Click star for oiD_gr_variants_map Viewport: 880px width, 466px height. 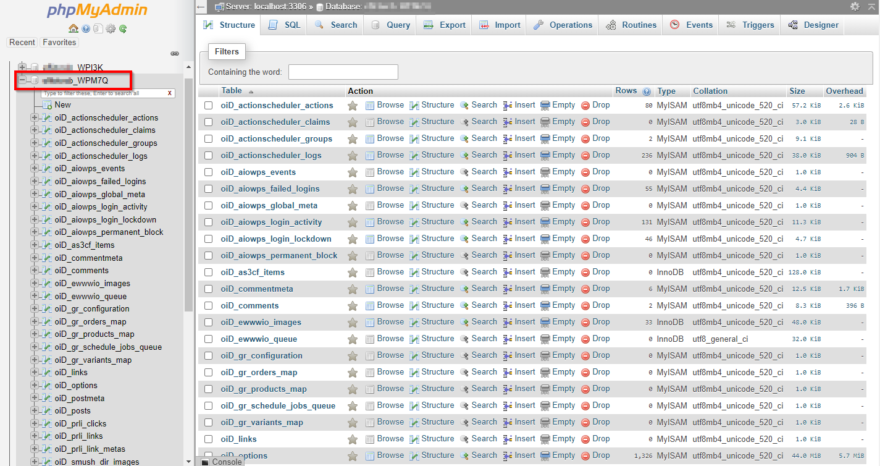tap(353, 423)
